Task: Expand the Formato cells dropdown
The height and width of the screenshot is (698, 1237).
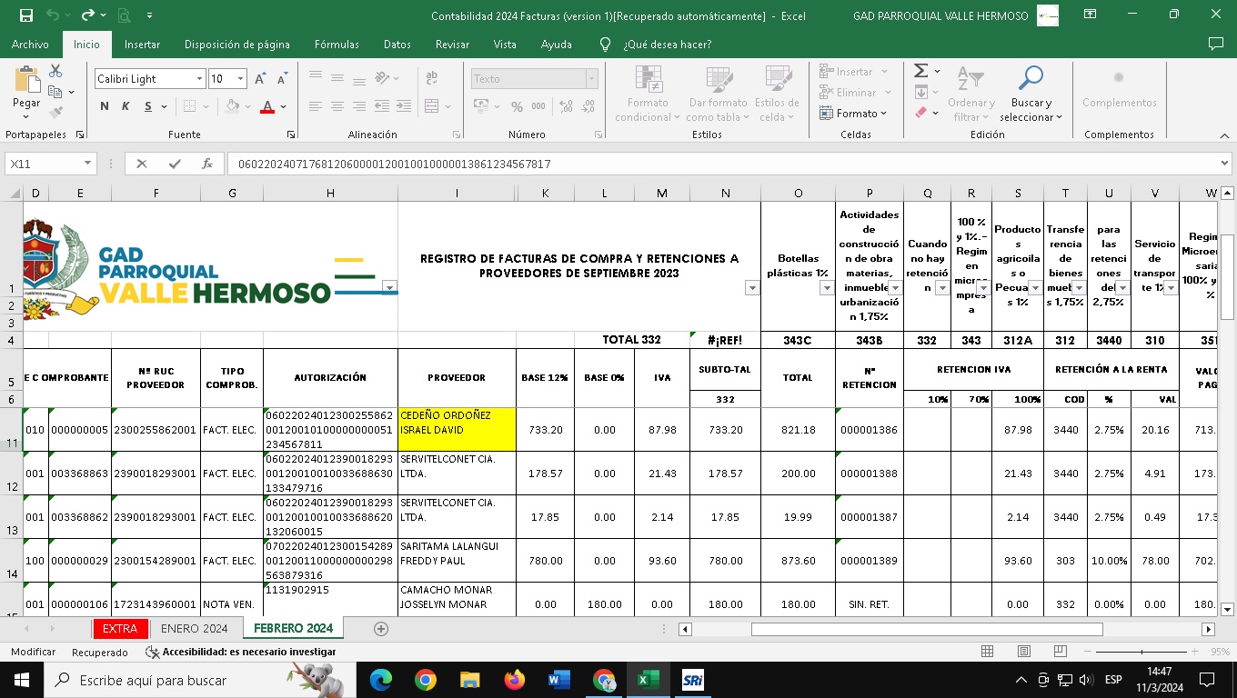Action: tap(856, 114)
